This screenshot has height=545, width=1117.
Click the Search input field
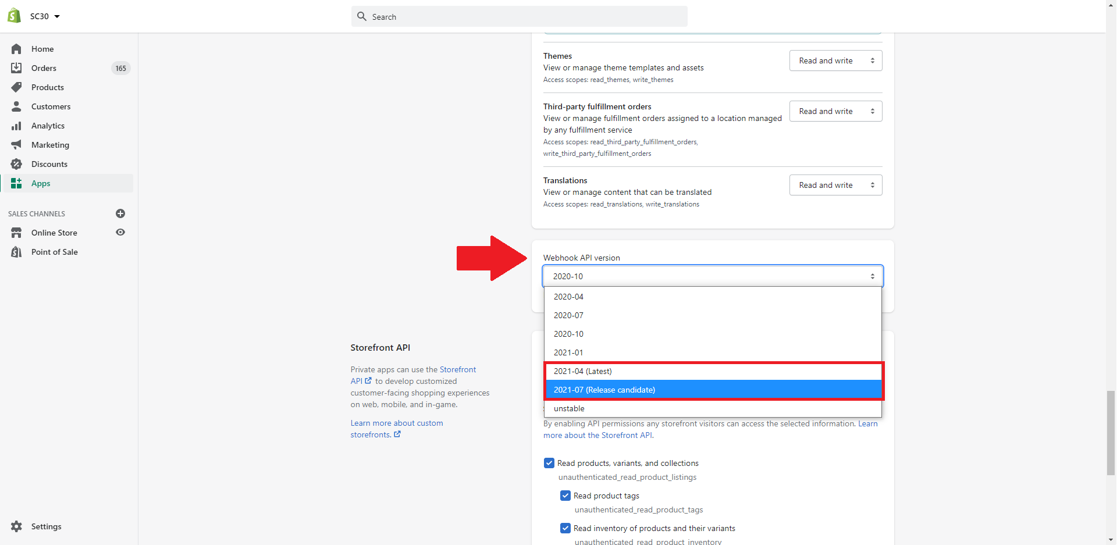coord(520,16)
